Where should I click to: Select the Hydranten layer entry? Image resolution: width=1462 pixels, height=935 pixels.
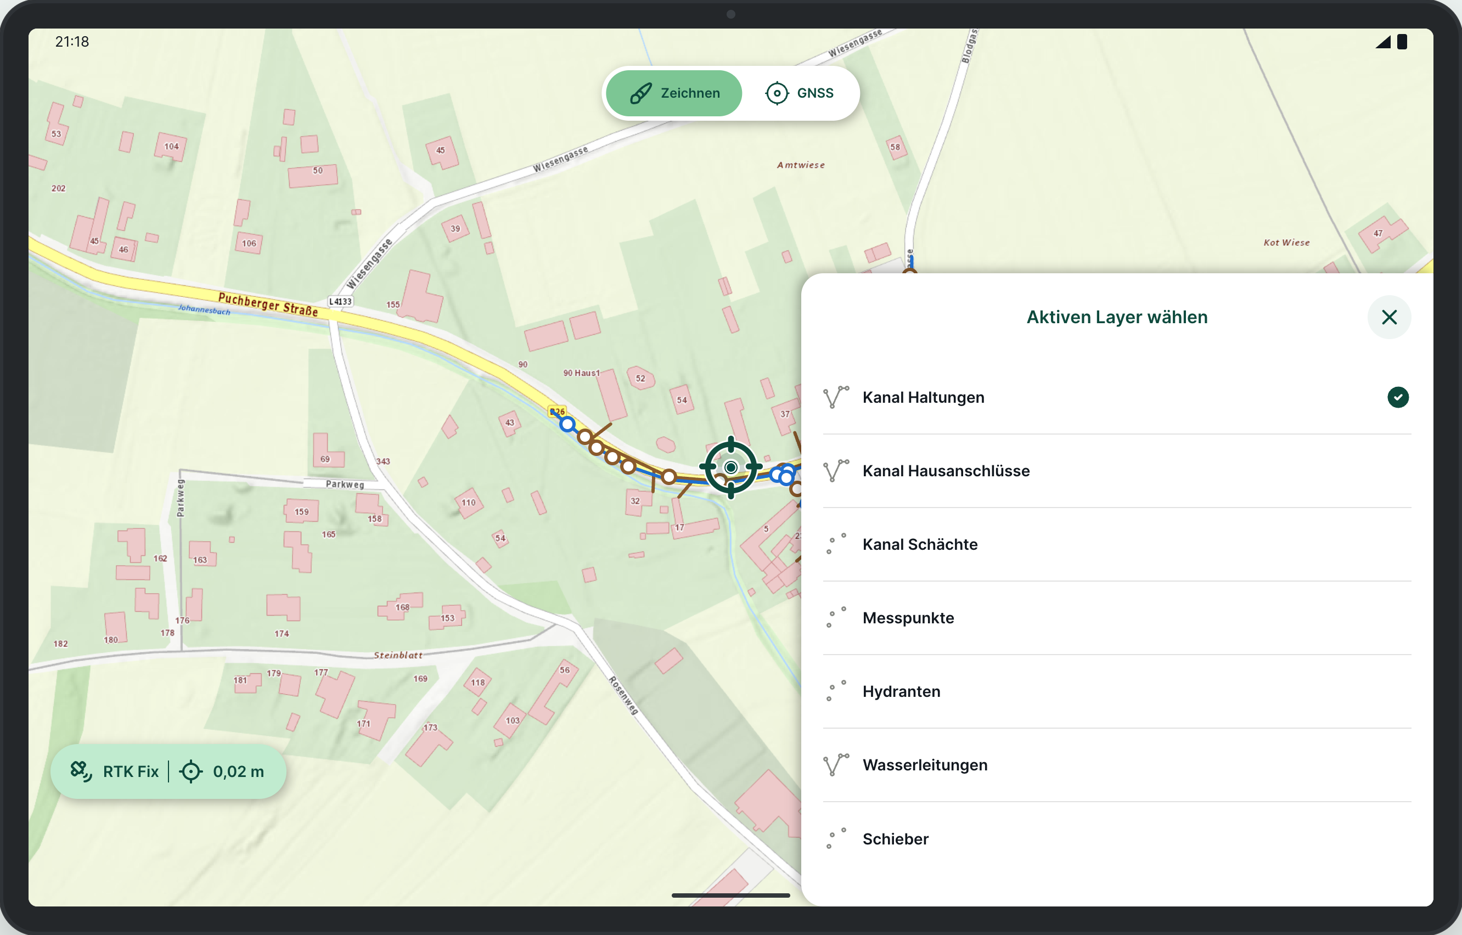pyautogui.click(x=1117, y=691)
